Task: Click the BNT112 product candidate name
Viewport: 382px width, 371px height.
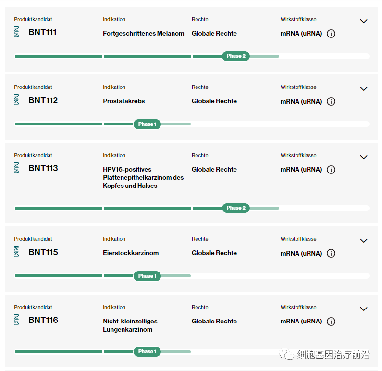Action: click(43, 100)
